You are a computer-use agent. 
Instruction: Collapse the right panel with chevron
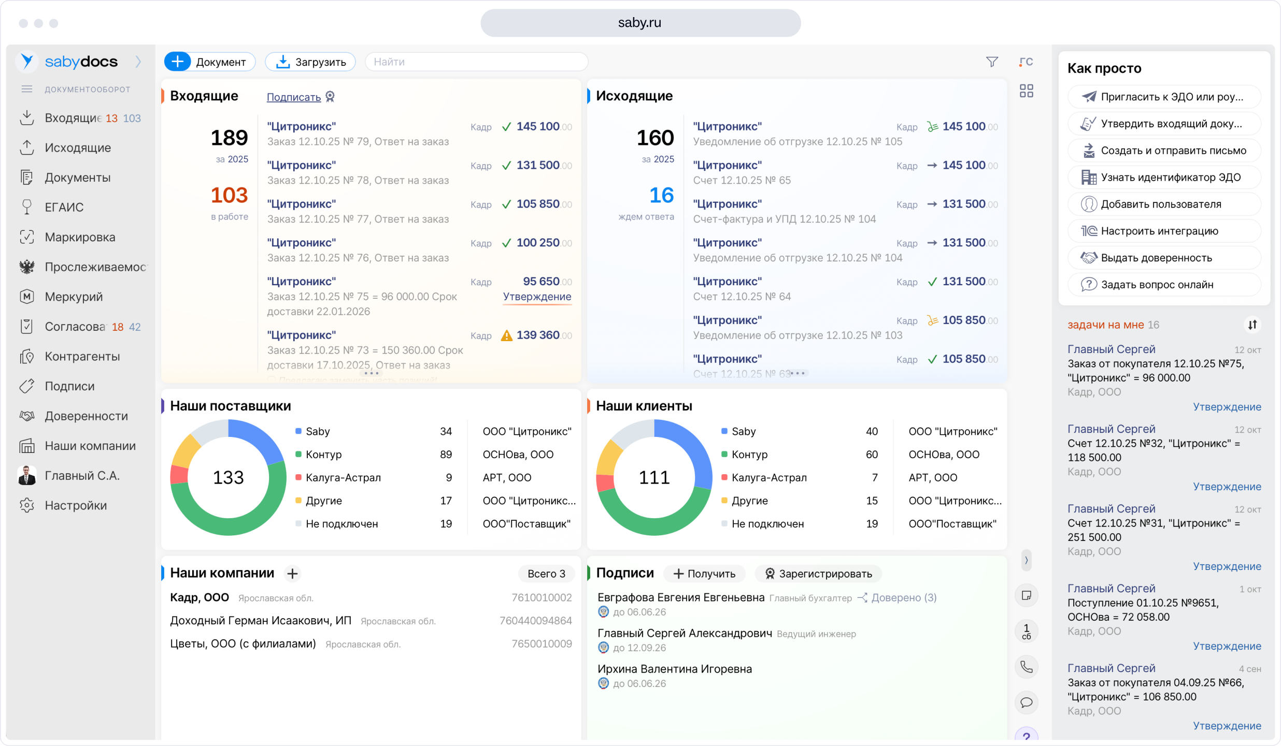pos(1026,560)
